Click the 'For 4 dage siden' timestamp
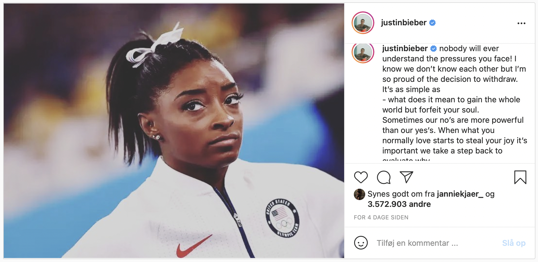Screen dimensions: 538x262 [381, 217]
